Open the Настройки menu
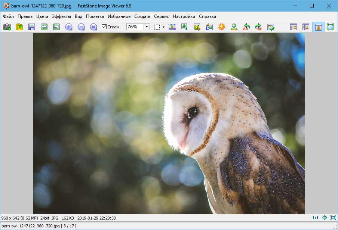This screenshot has height=230, width=338. pyautogui.click(x=184, y=16)
